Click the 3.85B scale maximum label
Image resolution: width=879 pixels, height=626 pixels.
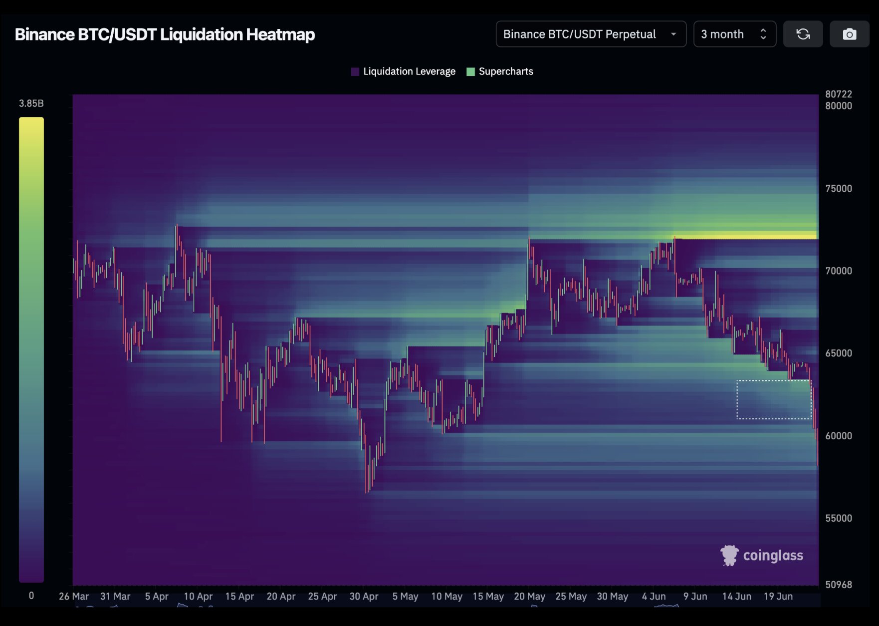(31, 103)
